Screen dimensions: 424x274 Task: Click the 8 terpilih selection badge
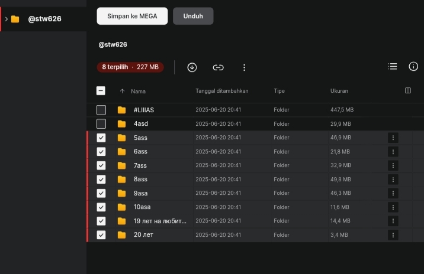click(130, 67)
